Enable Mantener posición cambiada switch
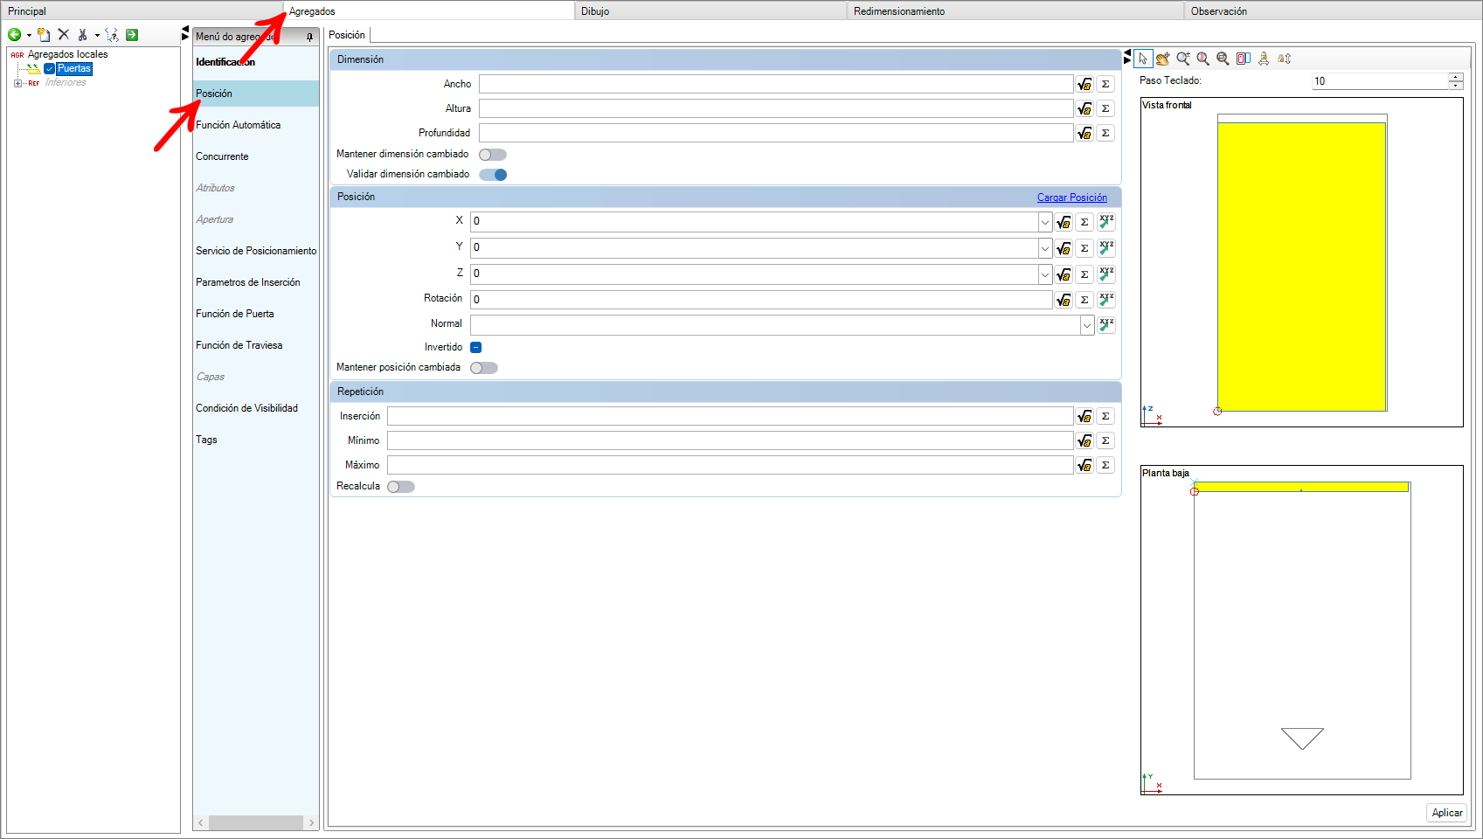This screenshot has width=1483, height=839. pos(484,368)
